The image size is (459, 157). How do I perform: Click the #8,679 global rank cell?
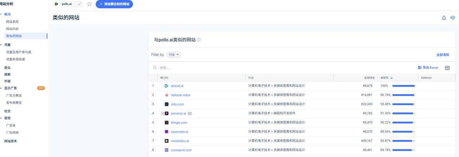coord(368,86)
